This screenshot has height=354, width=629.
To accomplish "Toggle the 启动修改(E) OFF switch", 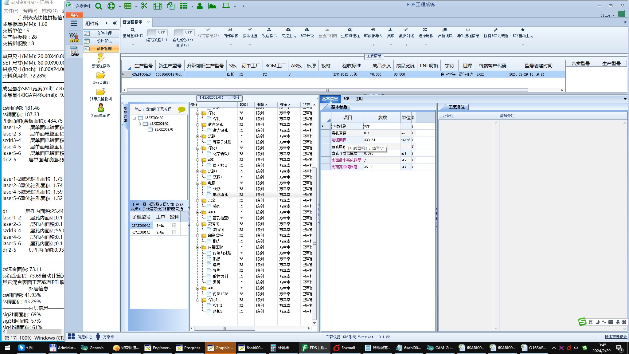I will click(x=183, y=32).
